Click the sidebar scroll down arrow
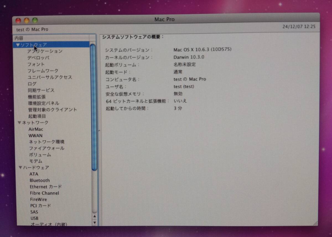The height and width of the screenshot is (237, 332). tap(94, 222)
